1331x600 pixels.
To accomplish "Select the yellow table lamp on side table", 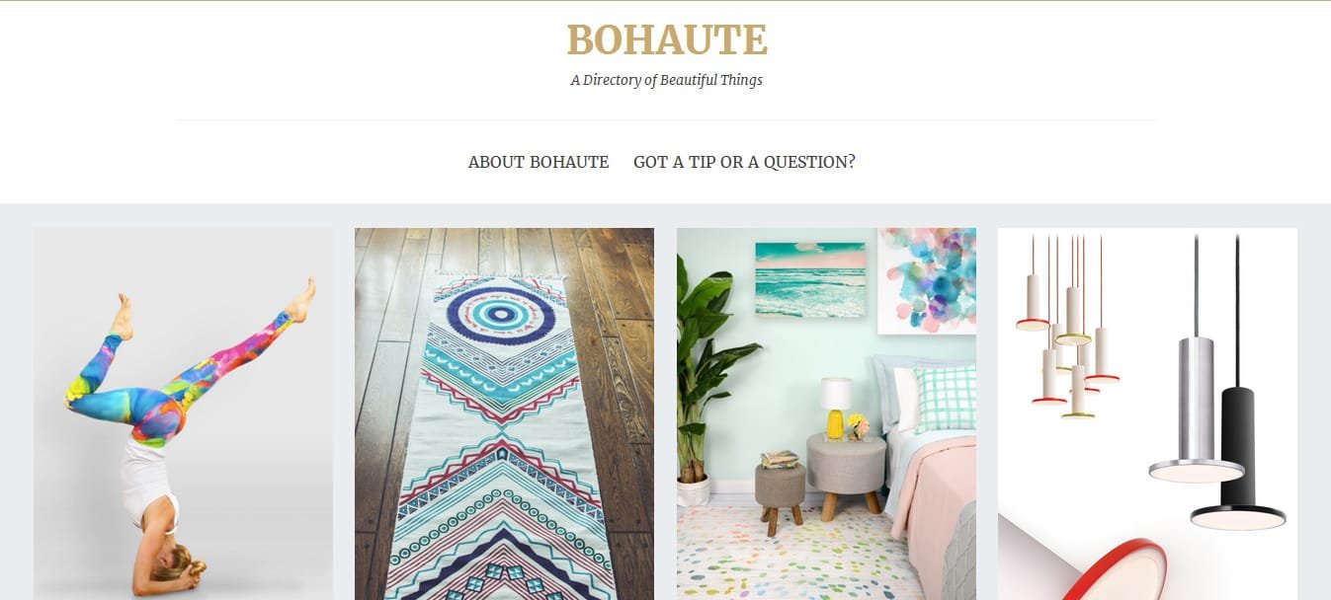I will (x=836, y=408).
